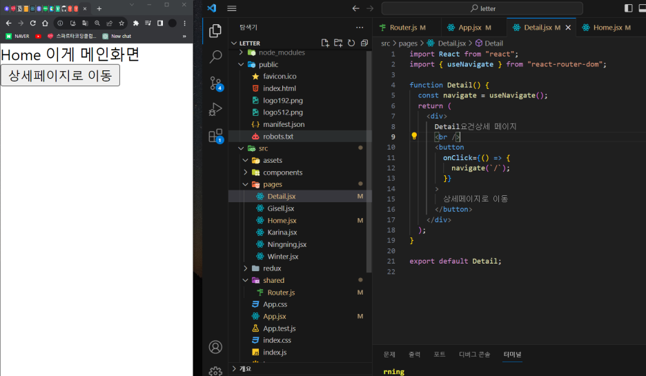The width and height of the screenshot is (646, 376).
Task: Open the Accounts icon in activity bar
Action: click(x=215, y=347)
